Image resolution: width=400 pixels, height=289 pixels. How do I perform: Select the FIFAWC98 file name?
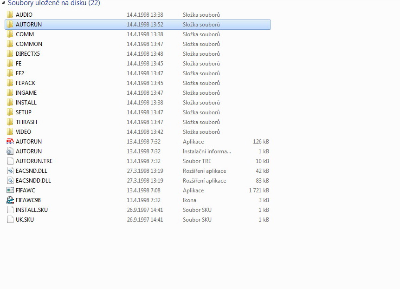(x=28, y=200)
